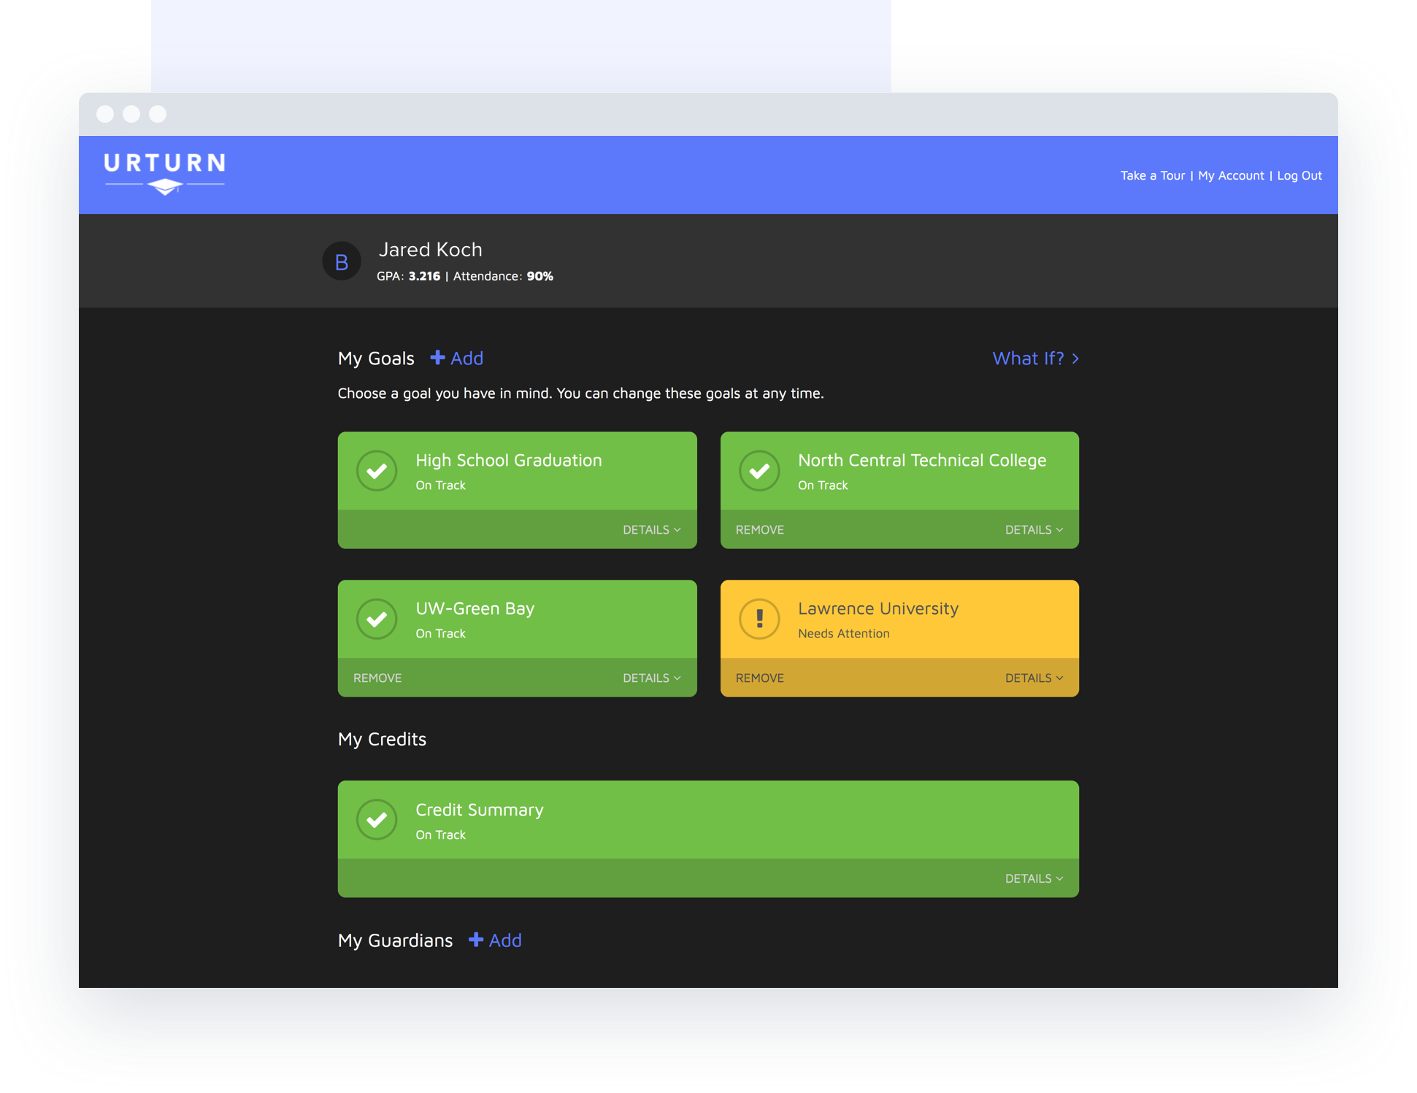Viewport: 1417px width, 1093px height.
Task: Click Lawrence University exclamation warning icon
Action: (x=759, y=619)
